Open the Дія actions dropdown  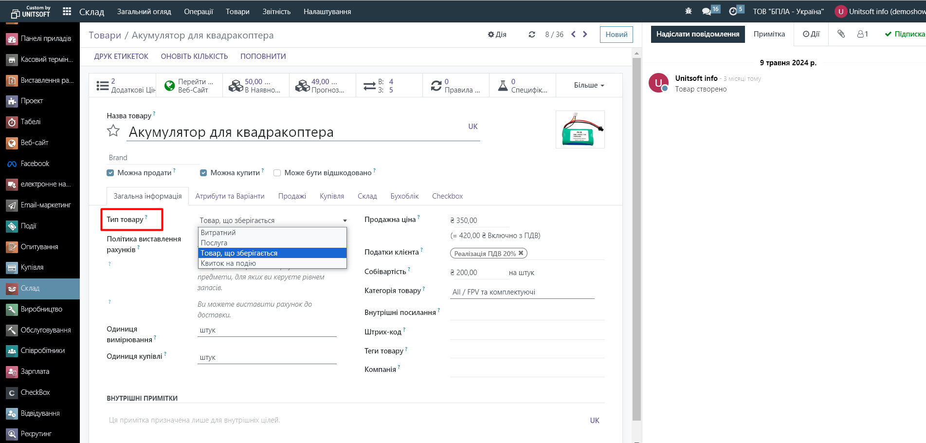click(497, 35)
